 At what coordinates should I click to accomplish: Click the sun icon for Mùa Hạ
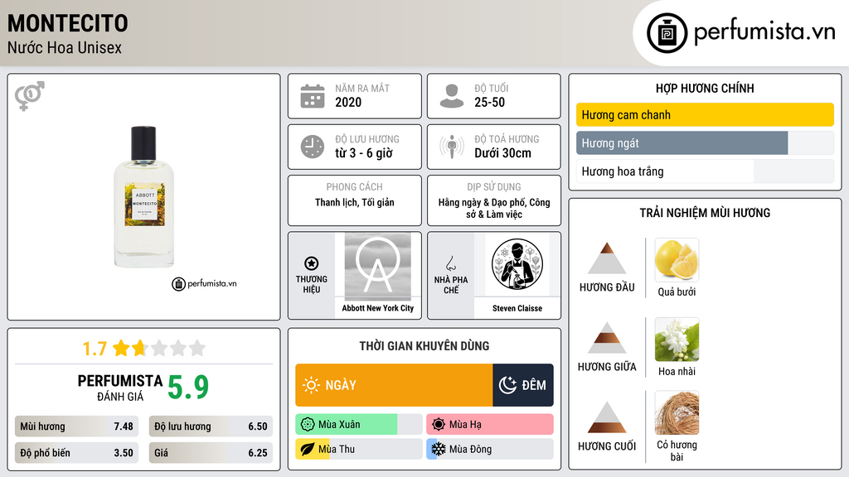click(x=439, y=425)
